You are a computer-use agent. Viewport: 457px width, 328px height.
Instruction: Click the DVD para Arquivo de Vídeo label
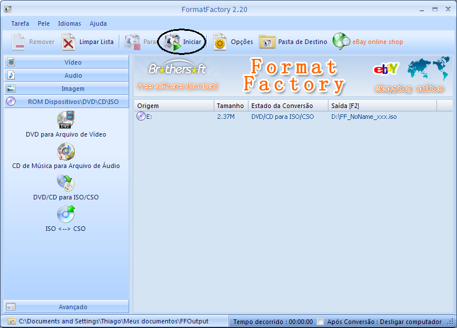[66, 134]
